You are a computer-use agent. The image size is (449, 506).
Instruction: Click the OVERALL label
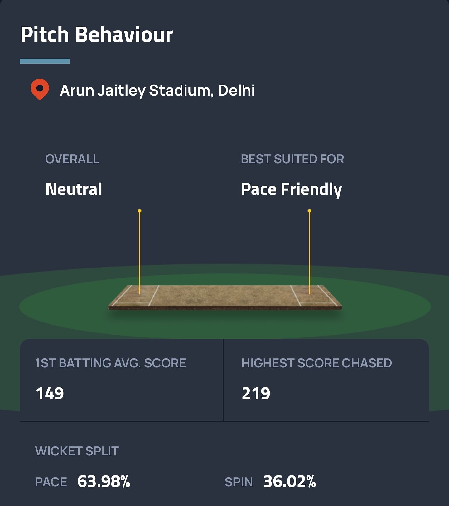click(72, 159)
